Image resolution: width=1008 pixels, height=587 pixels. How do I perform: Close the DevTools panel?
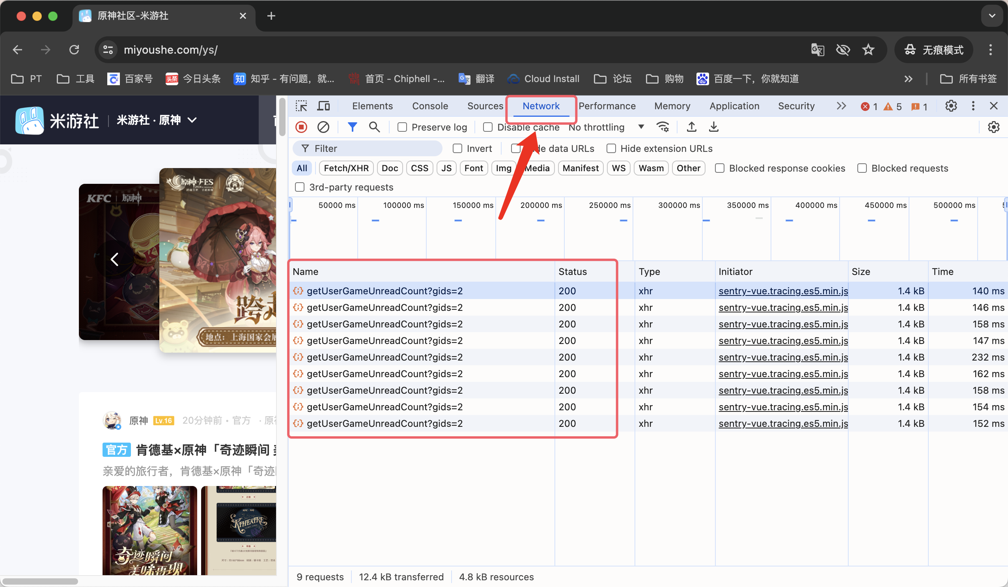[993, 106]
